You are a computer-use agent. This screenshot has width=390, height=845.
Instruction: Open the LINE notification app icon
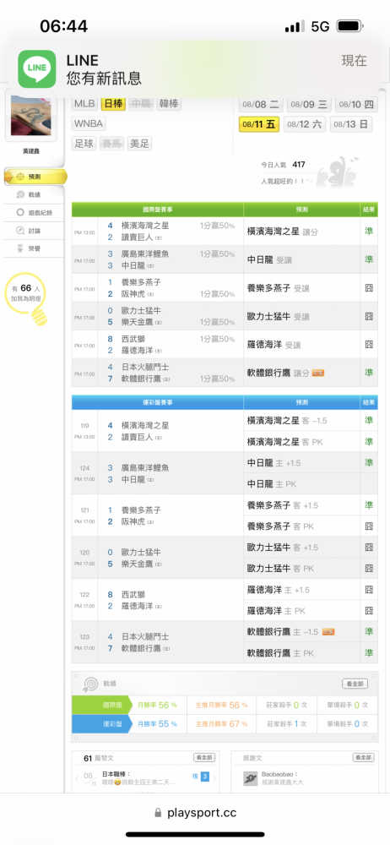point(36,69)
